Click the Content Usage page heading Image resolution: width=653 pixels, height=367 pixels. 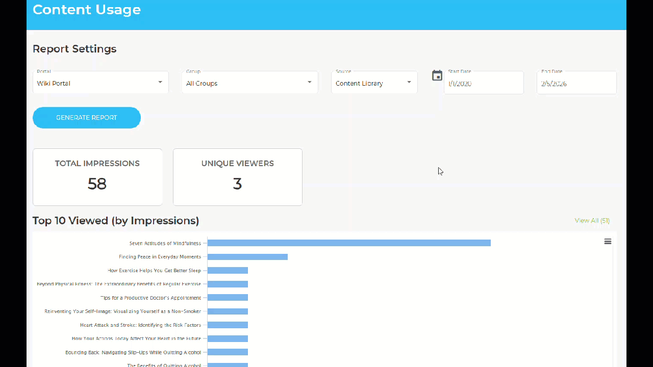tap(87, 10)
